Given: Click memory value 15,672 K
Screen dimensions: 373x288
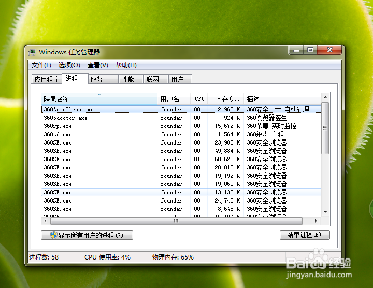Looking at the screenshot, I should pos(227,126).
